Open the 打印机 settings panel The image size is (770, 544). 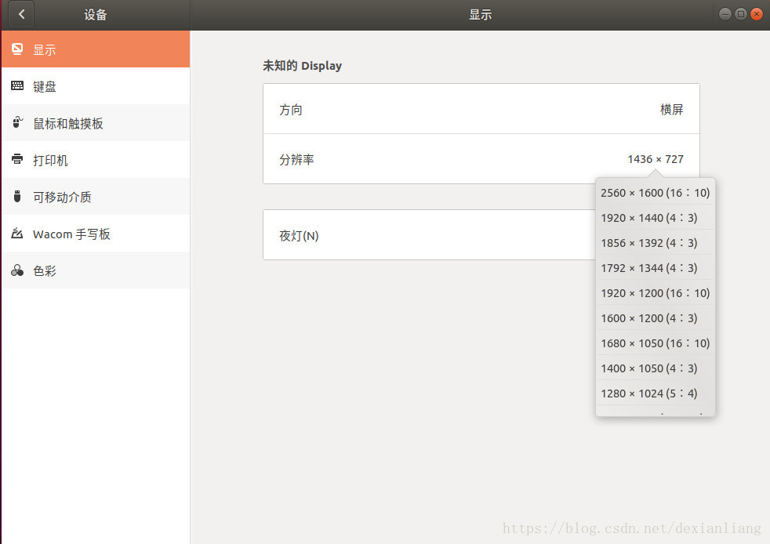point(96,160)
